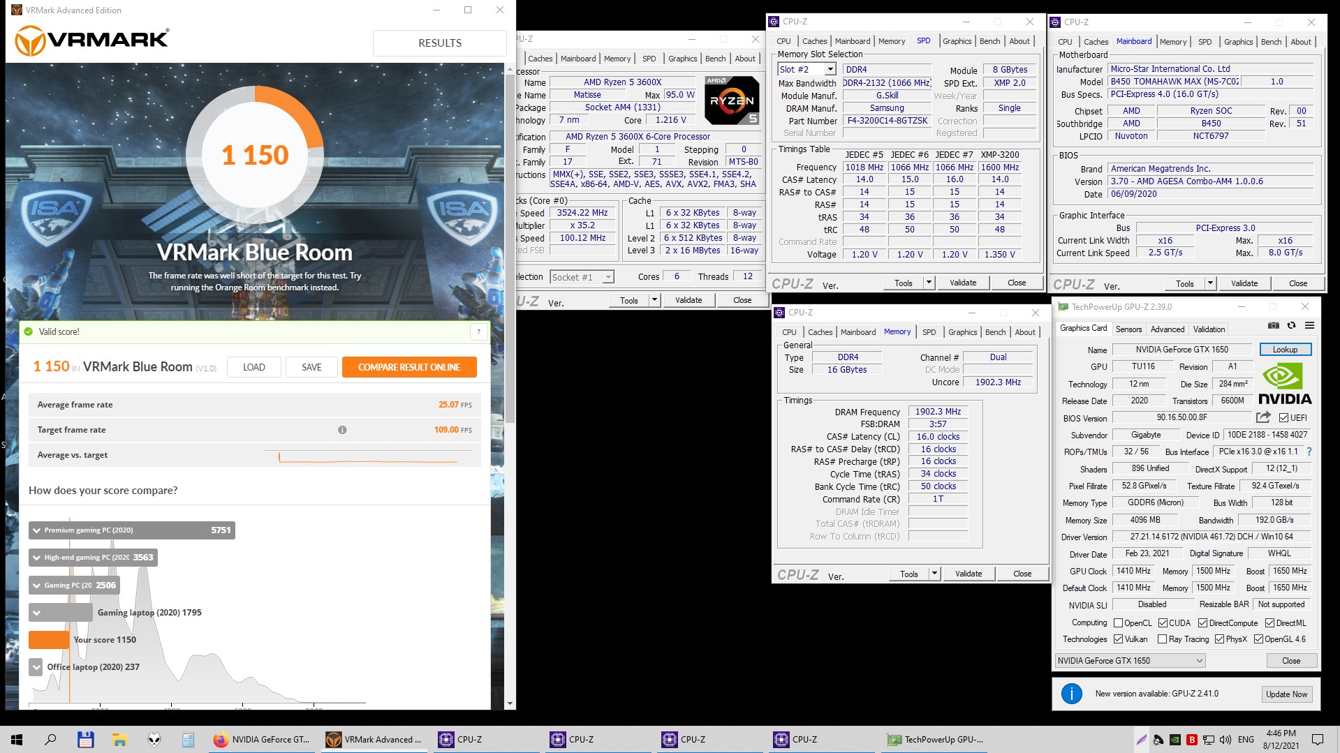The width and height of the screenshot is (1340, 753).
Task: Click the GPU Name field in GPU-Z
Action: click(1181, 350)
